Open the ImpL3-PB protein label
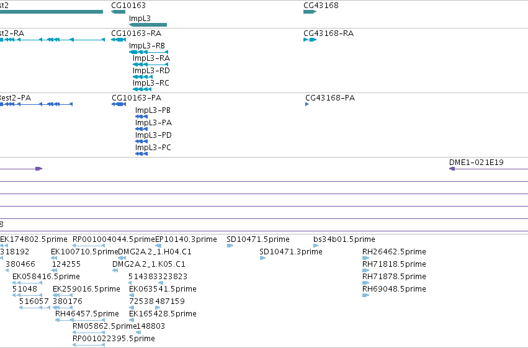Image resolution: width=528 pixels, height=348 pixels. pyautogui.click(x=153, y=110)
